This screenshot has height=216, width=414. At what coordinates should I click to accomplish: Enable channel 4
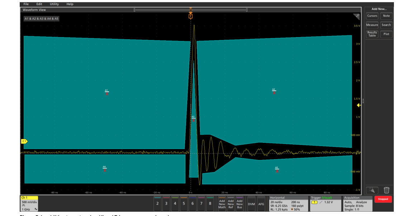pyautogui.click(x=175, y=203)
